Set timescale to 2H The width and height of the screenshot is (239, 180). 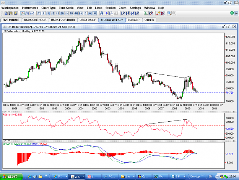point(72,13)
